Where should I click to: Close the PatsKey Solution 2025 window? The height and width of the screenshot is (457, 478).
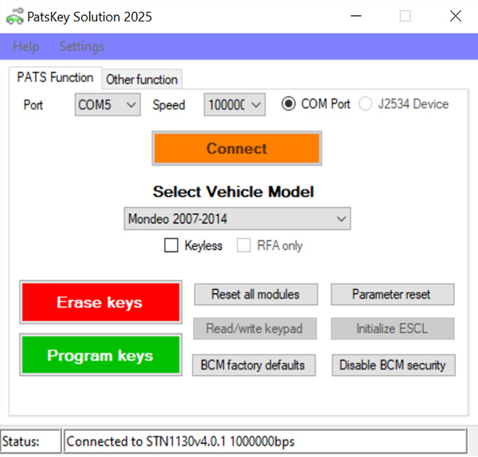[456, 16]
